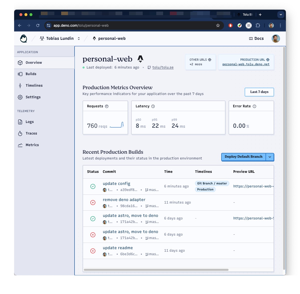Image resolution: width=300 pixels, height=294 pixels.
Task: Open the Chrome three-dot menu
Action: point(280,25)
